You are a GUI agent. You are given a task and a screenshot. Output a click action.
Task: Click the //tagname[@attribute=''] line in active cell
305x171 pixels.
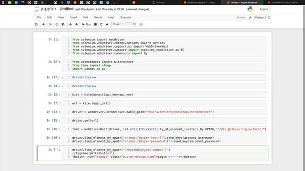point(93,153)
